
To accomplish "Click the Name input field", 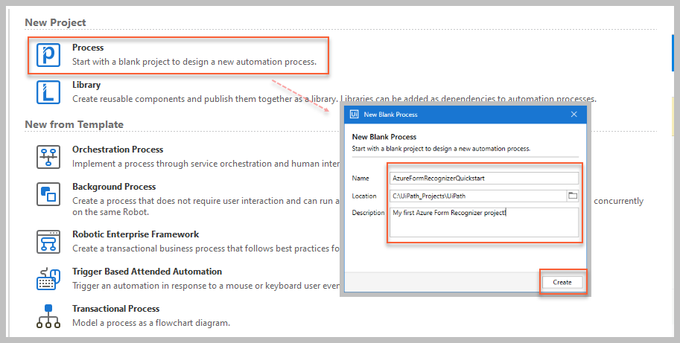I will pos(484,178).
